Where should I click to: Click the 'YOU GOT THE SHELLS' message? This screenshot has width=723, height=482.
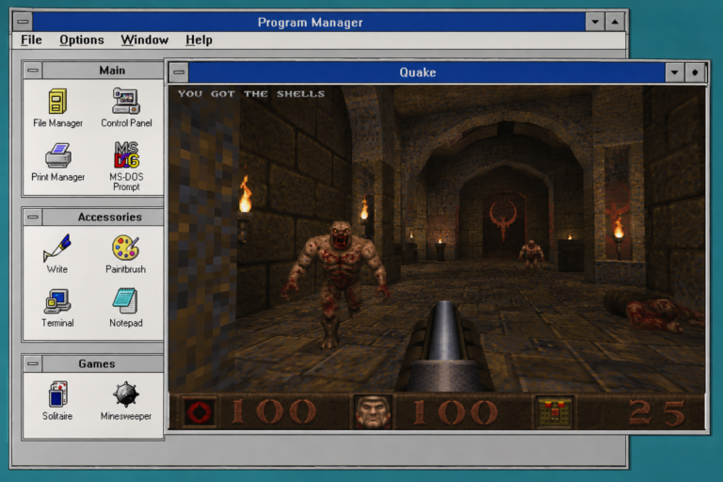[251, 93]
